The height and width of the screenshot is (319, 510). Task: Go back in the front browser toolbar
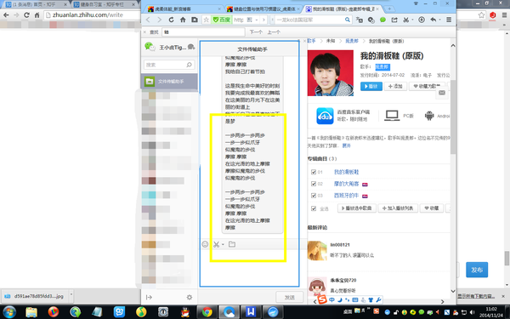coord(148,20)
